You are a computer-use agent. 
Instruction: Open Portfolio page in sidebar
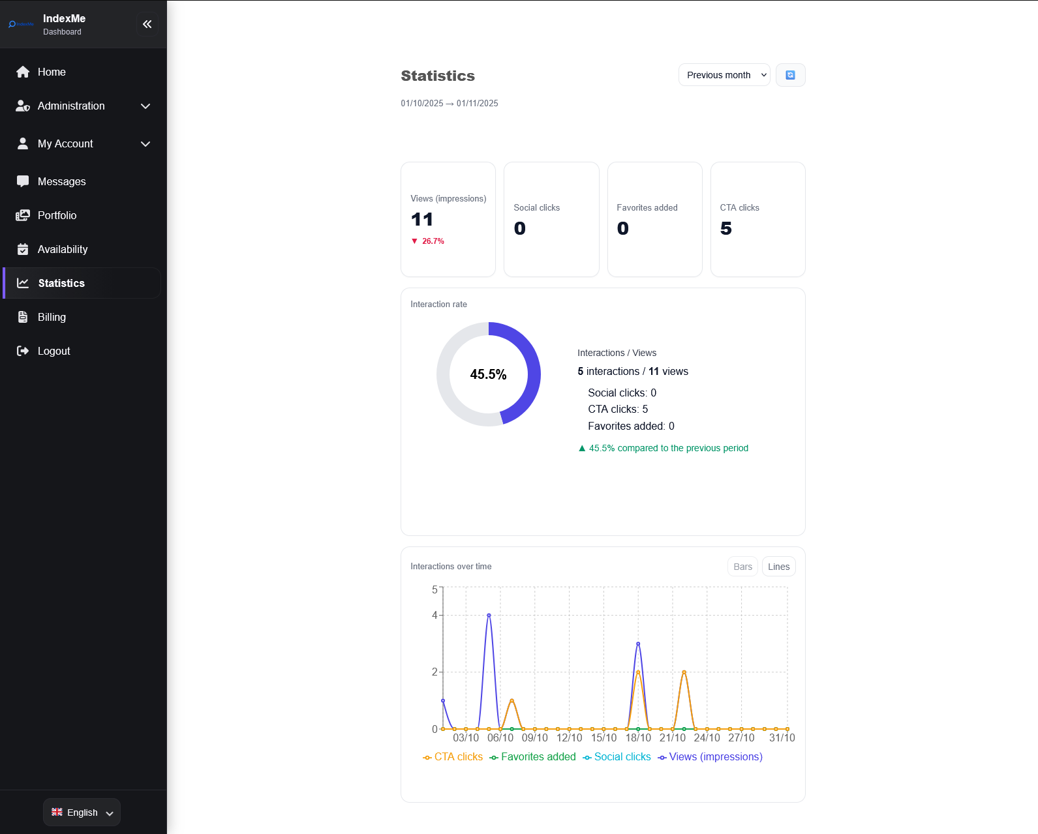(x=82, y=215)
